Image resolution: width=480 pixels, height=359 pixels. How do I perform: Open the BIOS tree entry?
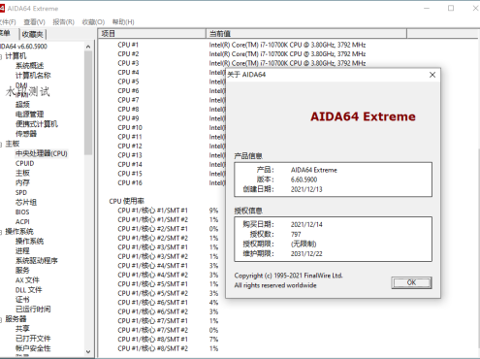pos(22,212)
